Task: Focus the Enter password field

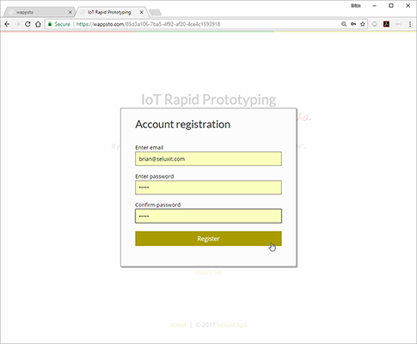Action: coord(208,187)
